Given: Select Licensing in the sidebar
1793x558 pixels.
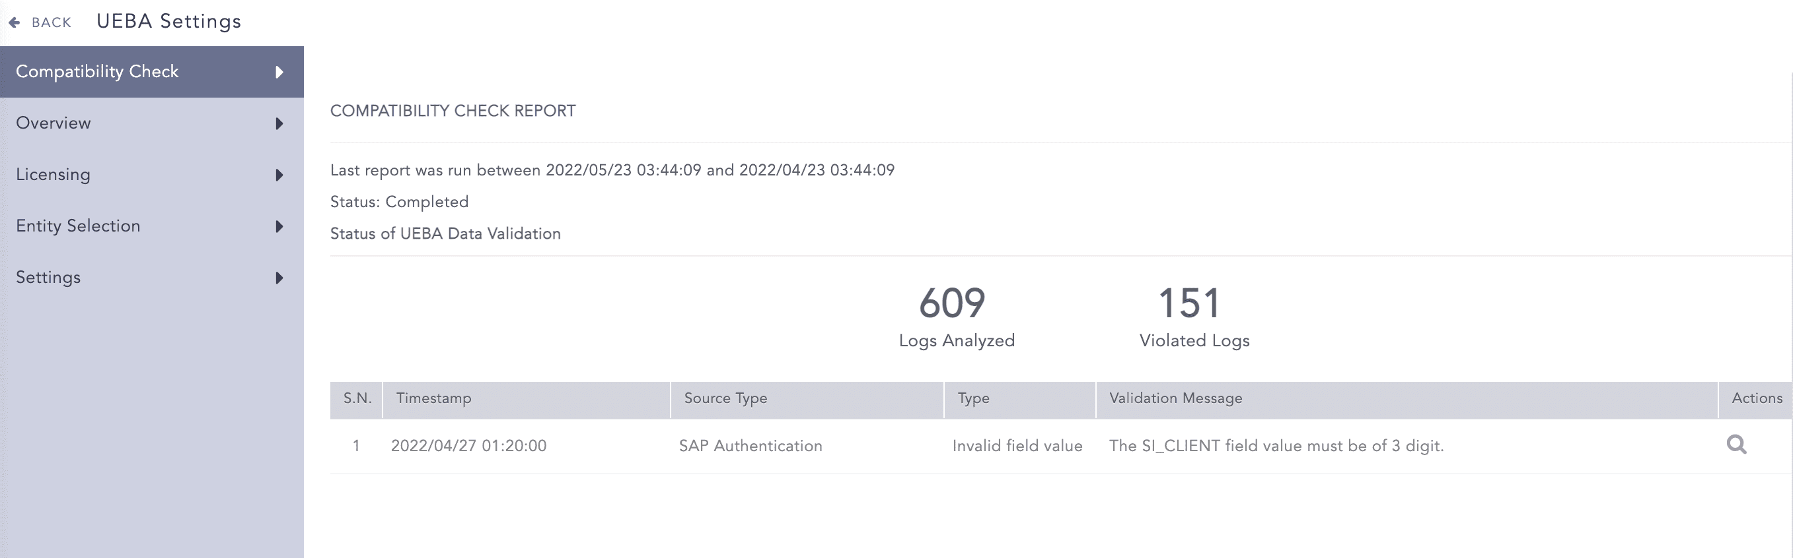Looking at the screenshot, I should (x=54, y=174).
